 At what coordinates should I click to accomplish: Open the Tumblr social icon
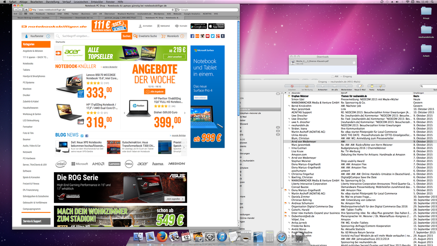coord(222,36)
